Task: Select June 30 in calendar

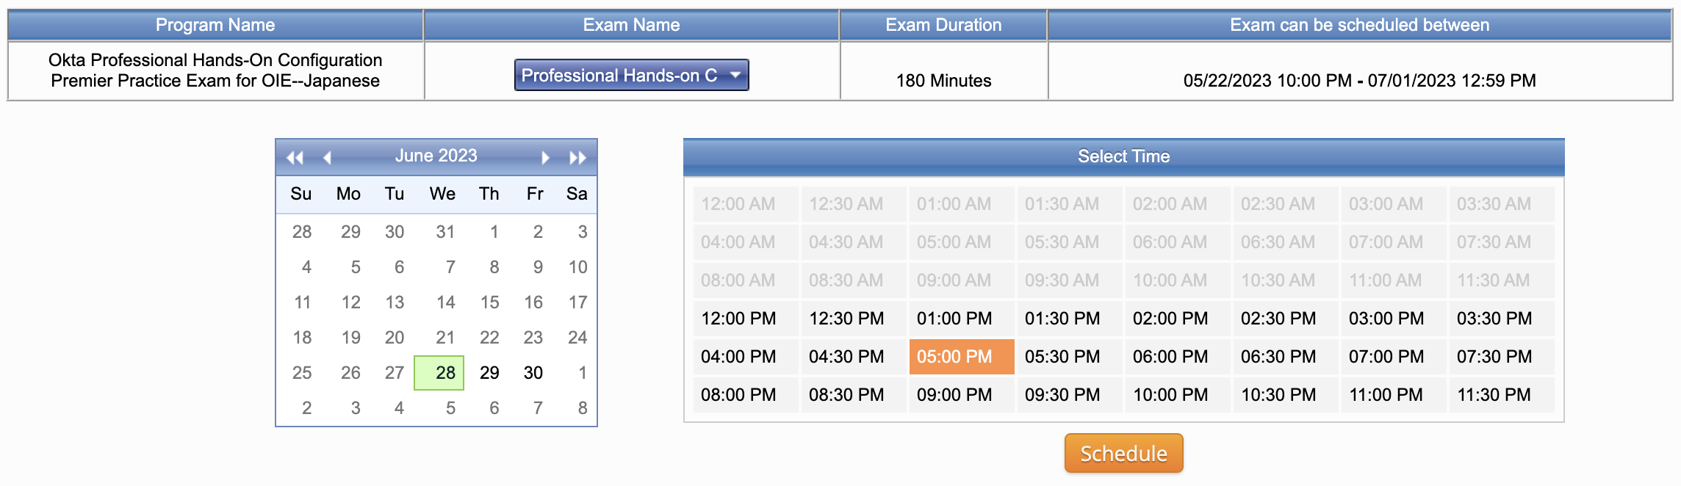Action: tap(533, 373)
